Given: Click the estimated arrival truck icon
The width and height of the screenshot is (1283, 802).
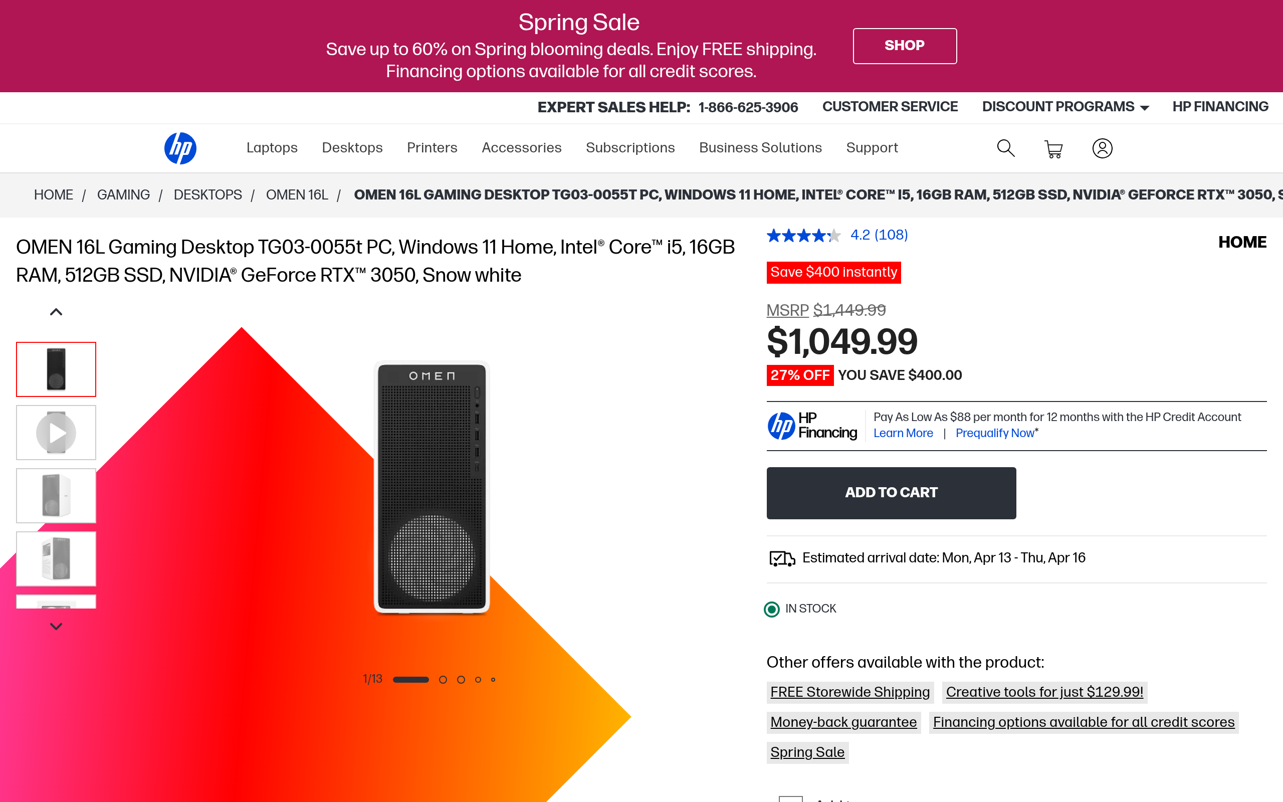Looking at the screenshot, I should 782,557.
